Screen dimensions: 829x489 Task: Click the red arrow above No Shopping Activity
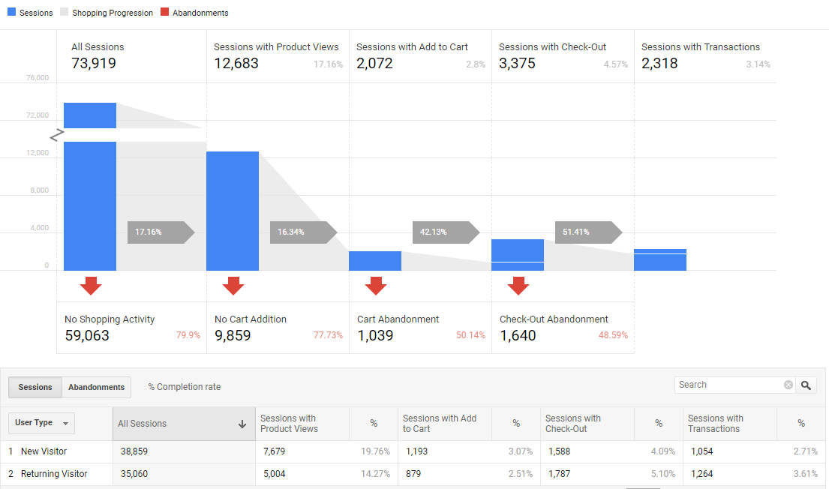point(91,285)
